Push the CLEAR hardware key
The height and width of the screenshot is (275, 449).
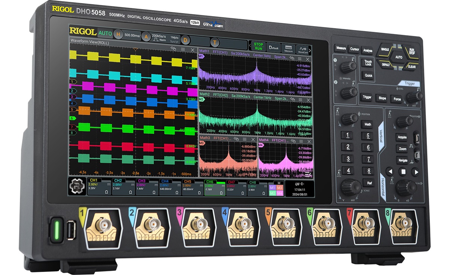[x=412, y=67]
